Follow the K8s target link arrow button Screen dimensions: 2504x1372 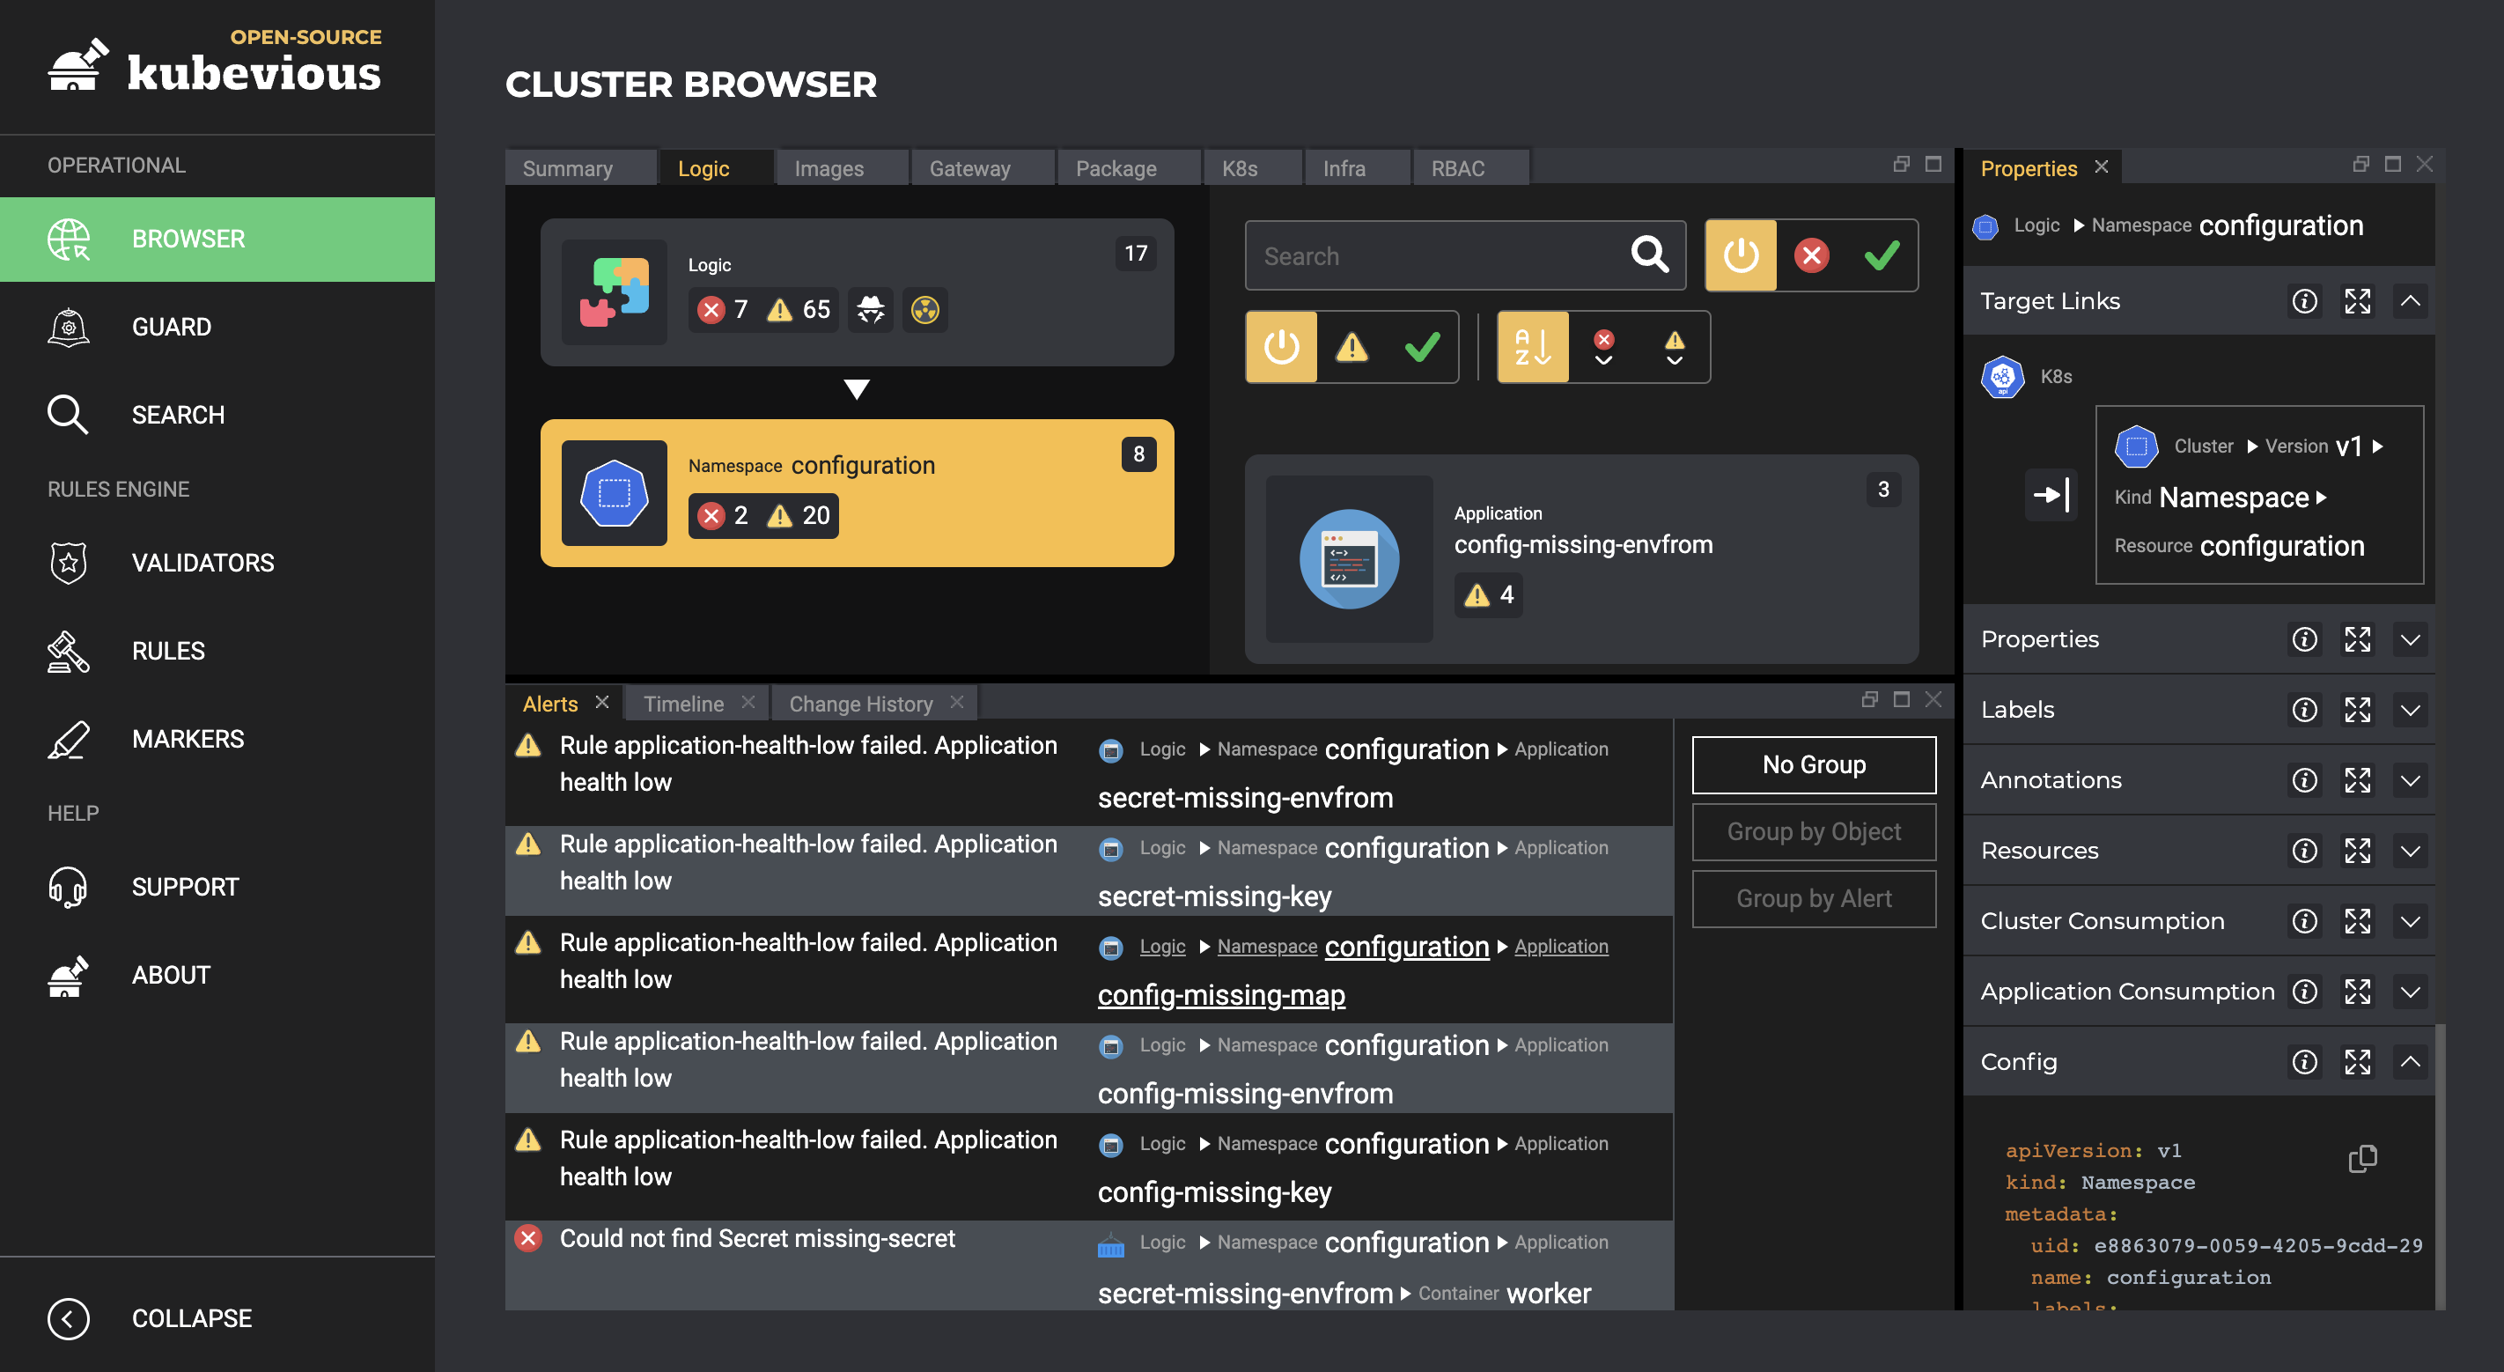pos(2051,495)
